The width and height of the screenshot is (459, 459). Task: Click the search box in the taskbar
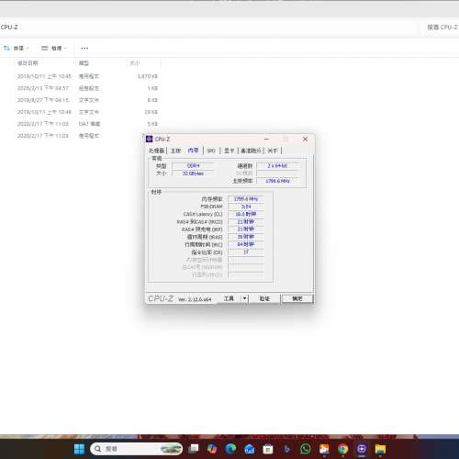(x=136, y=449)
